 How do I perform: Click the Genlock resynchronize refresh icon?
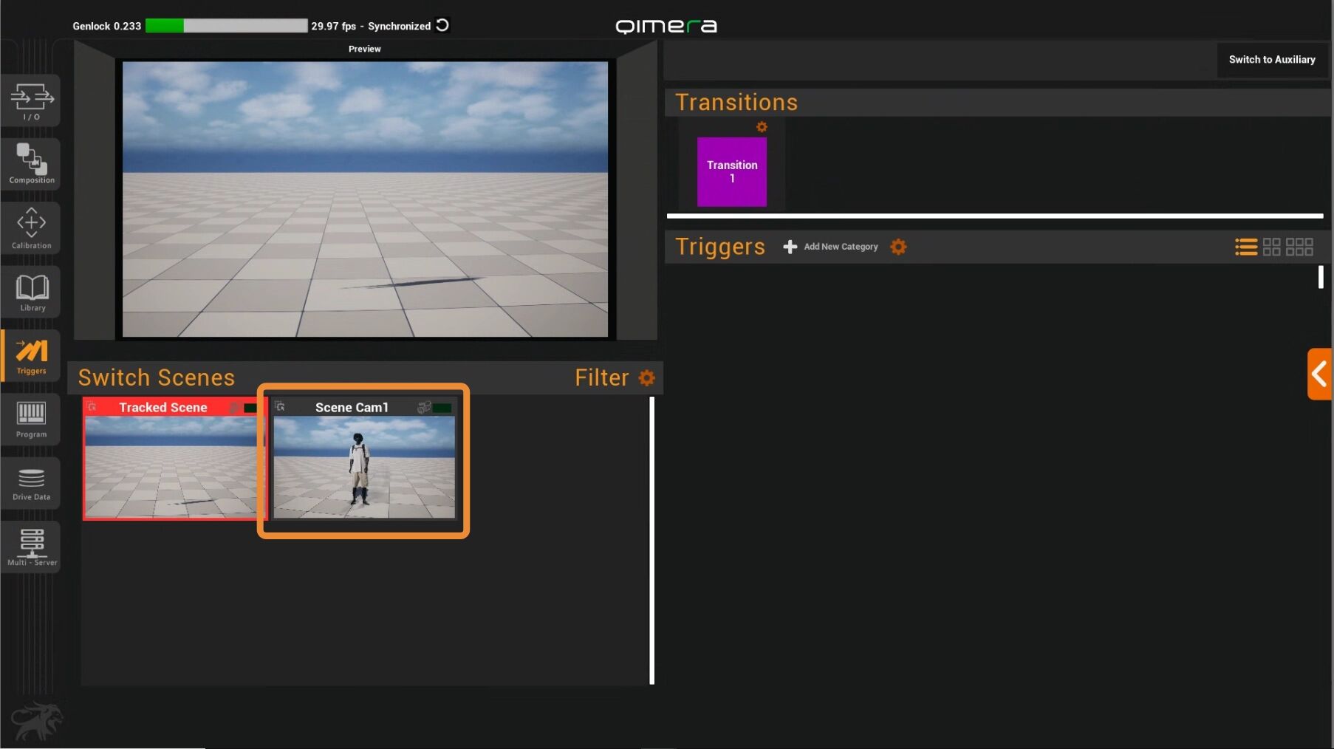tap(442, 25)
